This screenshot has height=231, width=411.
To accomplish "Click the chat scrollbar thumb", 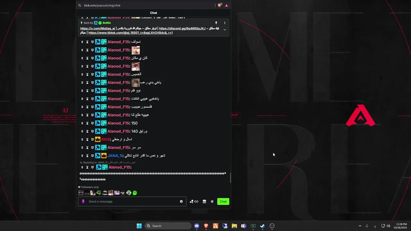I will click(230, 178).
